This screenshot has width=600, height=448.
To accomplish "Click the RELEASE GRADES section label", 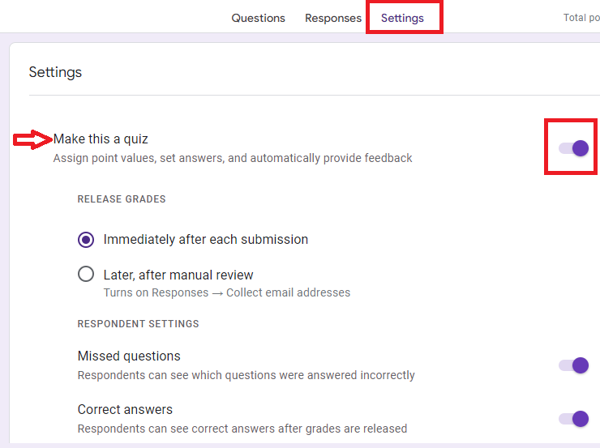I will [122, 199].
